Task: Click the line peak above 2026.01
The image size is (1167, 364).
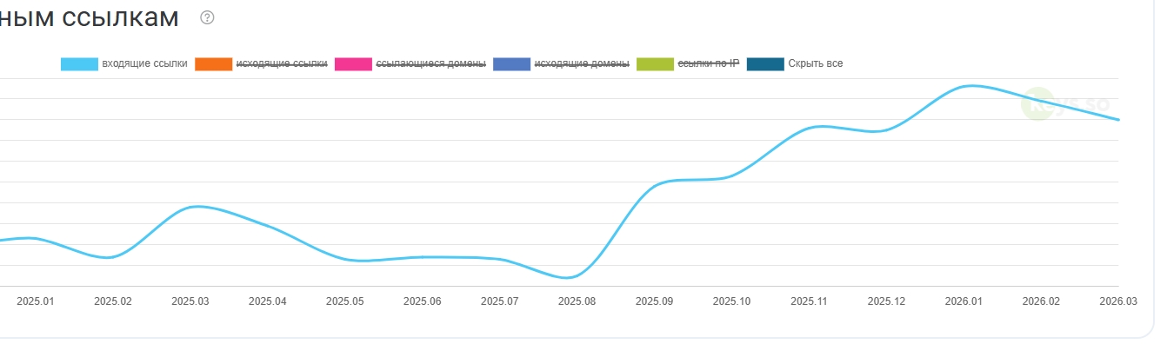Action: coord(970,86)
